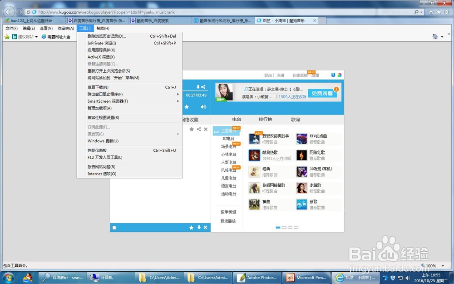454x284 pixels.
Task: Refresh the page with reload icon
Action: [28, 12]
